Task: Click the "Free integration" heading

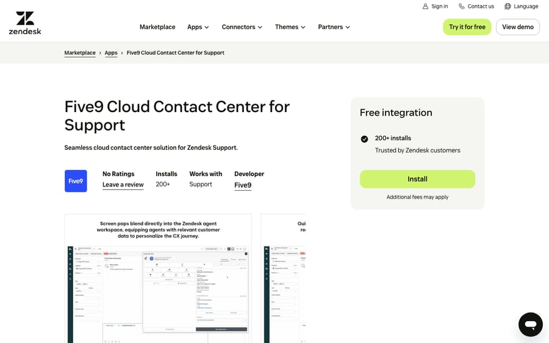Action: pyautogui.click(x=396, y=113)
